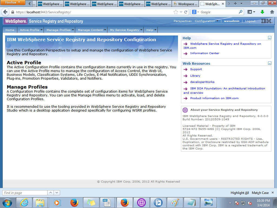Image resolution: width=277 pixels, height=208 pixels.
Task: Click the IBM logo in header
Action: [x=266, y=21]
